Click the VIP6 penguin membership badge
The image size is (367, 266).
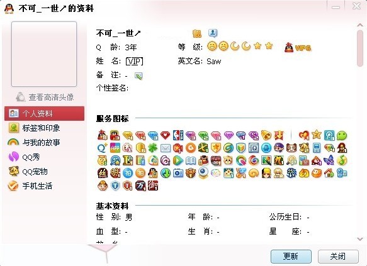pyautogui.click(x=298, y=48)
